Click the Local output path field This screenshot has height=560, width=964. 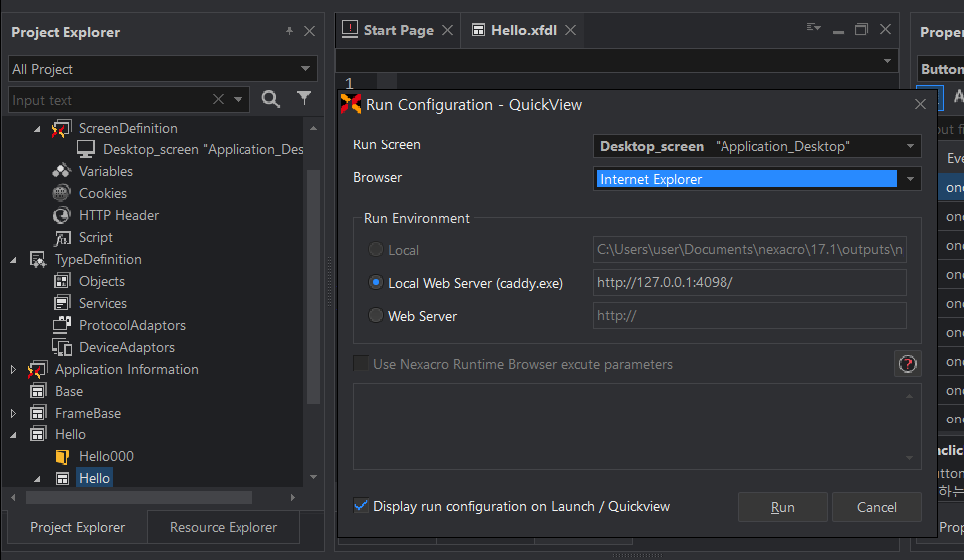(749, 249)
